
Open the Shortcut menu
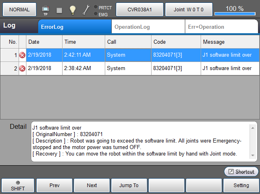click(x=241, y=172)
